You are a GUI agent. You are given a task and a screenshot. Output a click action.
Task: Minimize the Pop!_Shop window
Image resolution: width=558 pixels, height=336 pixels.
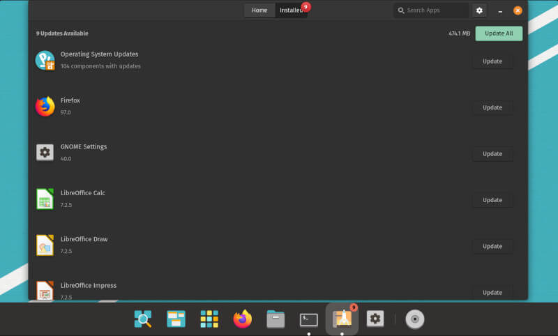coord(500,10)
